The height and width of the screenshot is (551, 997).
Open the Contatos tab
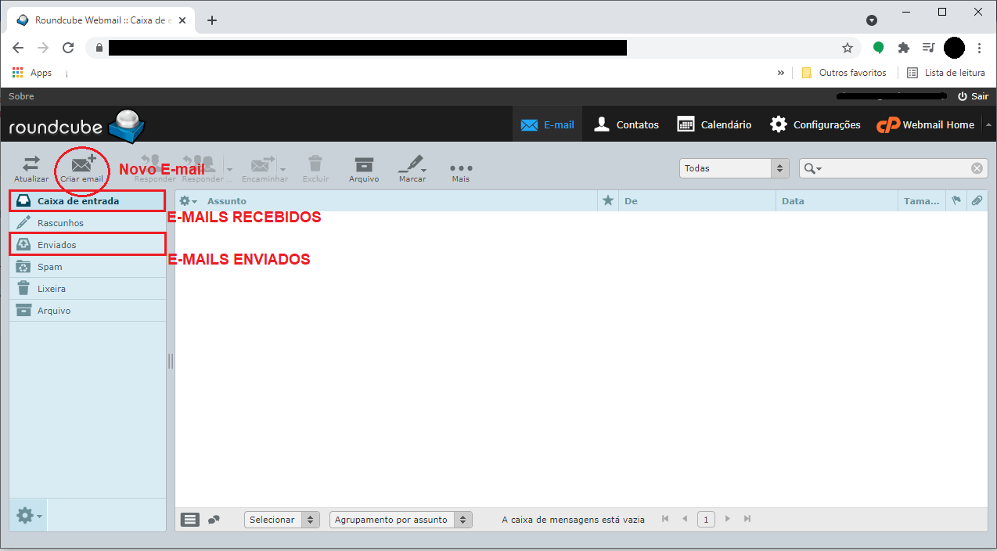[x=626, y=124]
